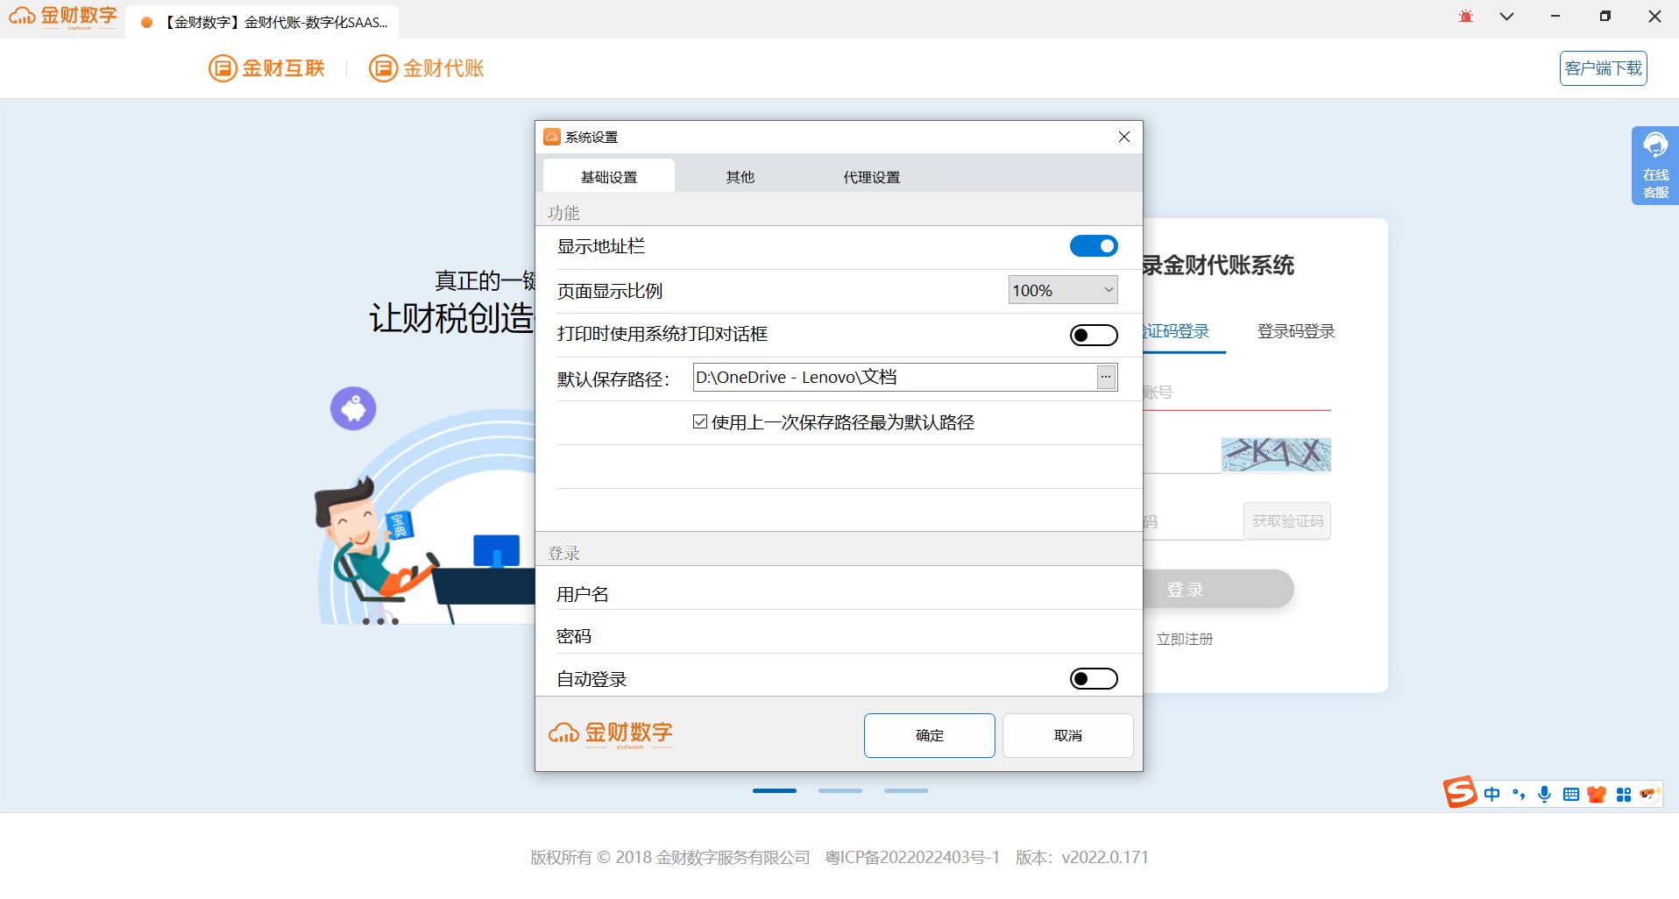
Task: Click the 立即注册 registration link
Action: tap(1184, 639)
